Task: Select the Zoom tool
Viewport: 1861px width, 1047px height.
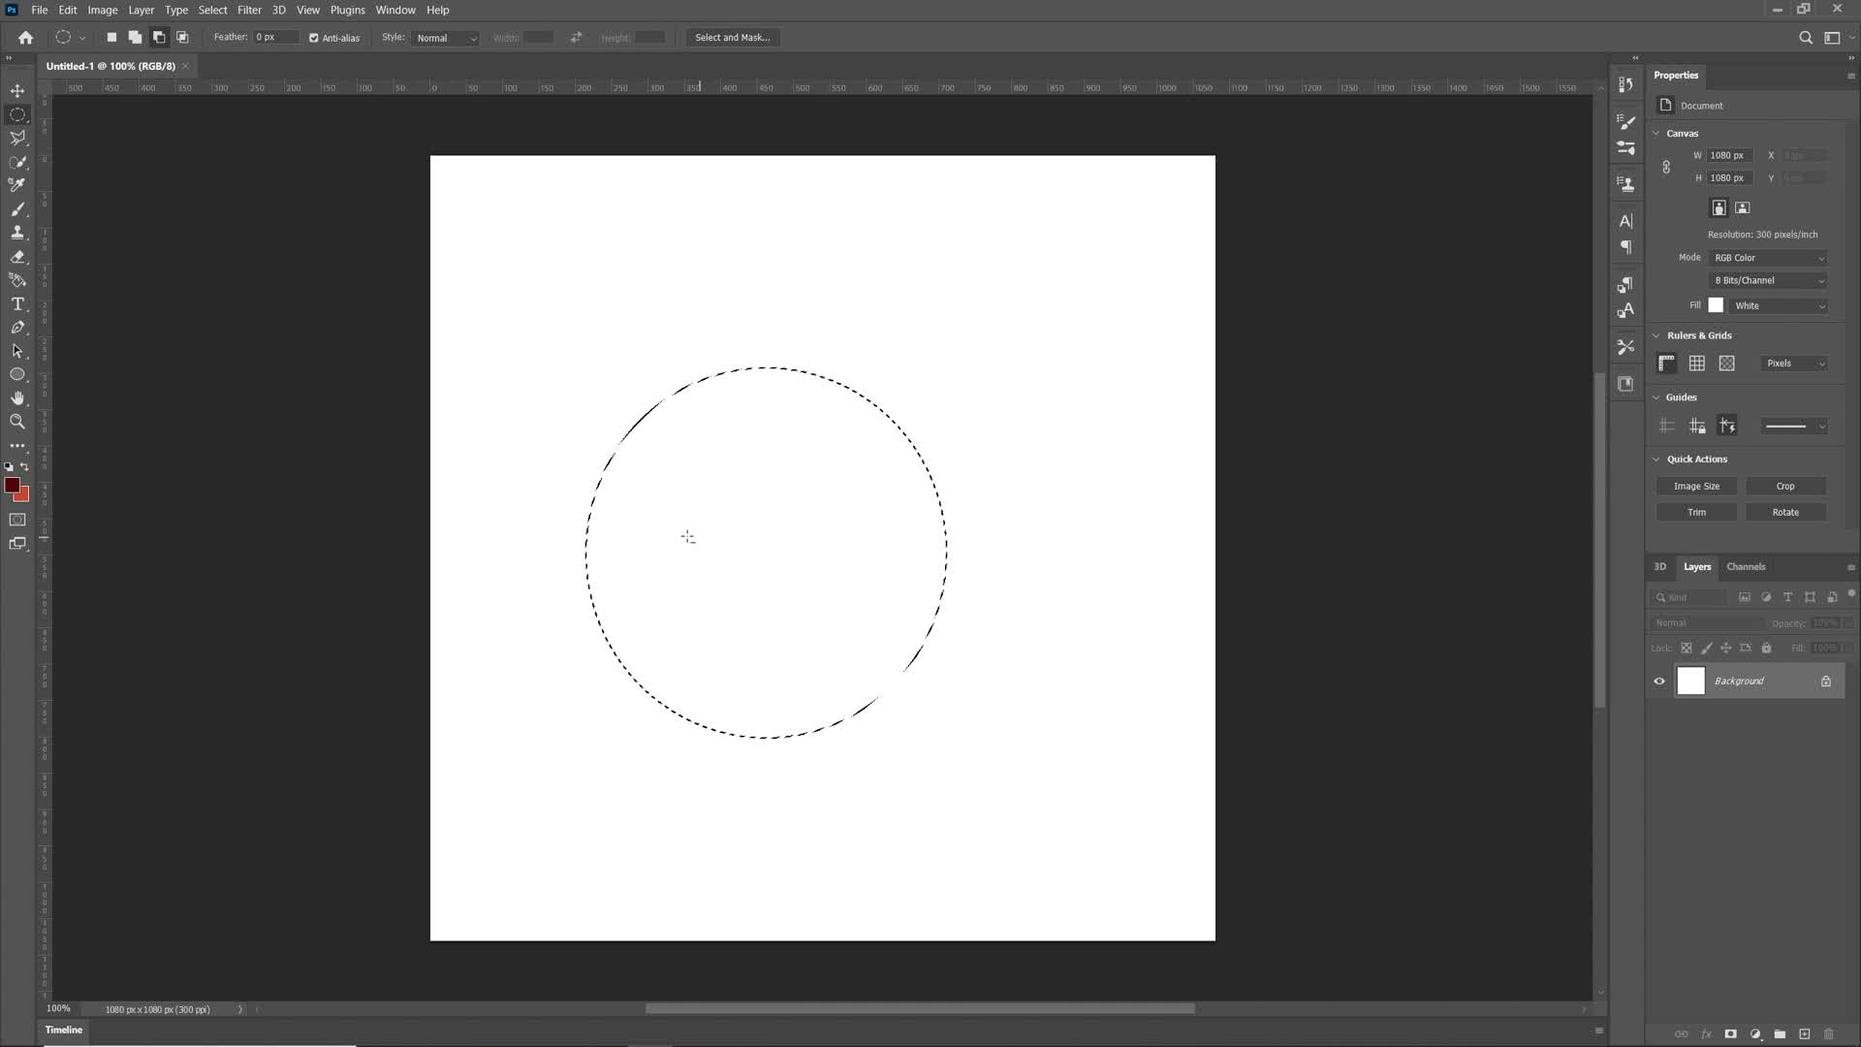Action: coord(17,423)
